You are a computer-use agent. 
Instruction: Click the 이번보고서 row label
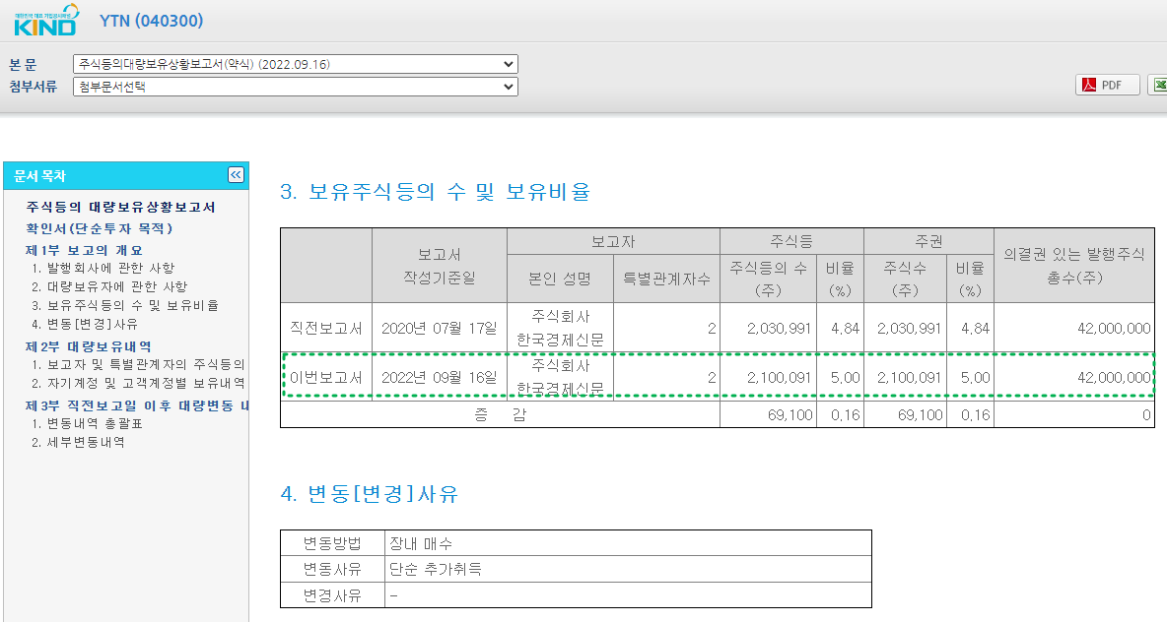coord(326,378)
